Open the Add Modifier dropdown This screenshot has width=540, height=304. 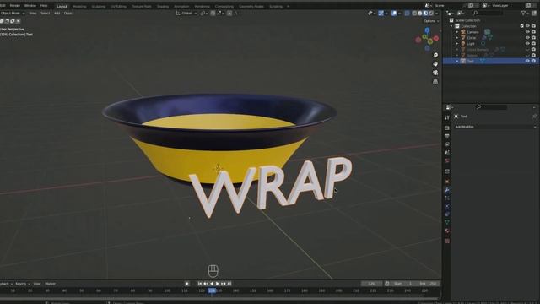point(495,127)
